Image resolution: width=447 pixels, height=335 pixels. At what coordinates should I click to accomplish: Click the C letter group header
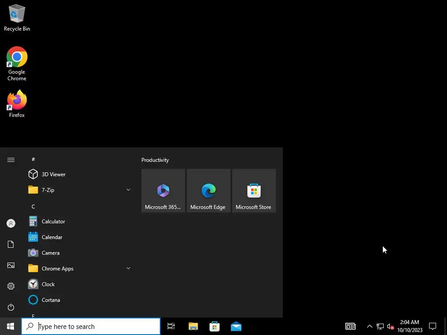point(33,206)
